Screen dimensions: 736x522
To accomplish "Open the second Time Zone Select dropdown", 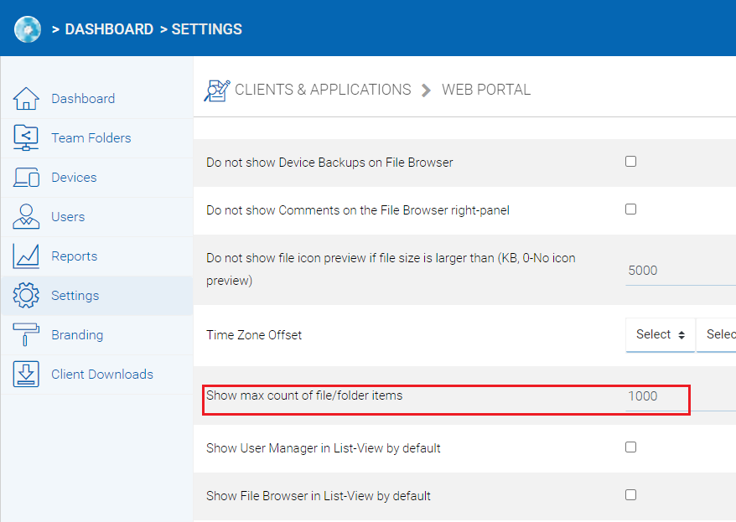I will coord(716,335).
